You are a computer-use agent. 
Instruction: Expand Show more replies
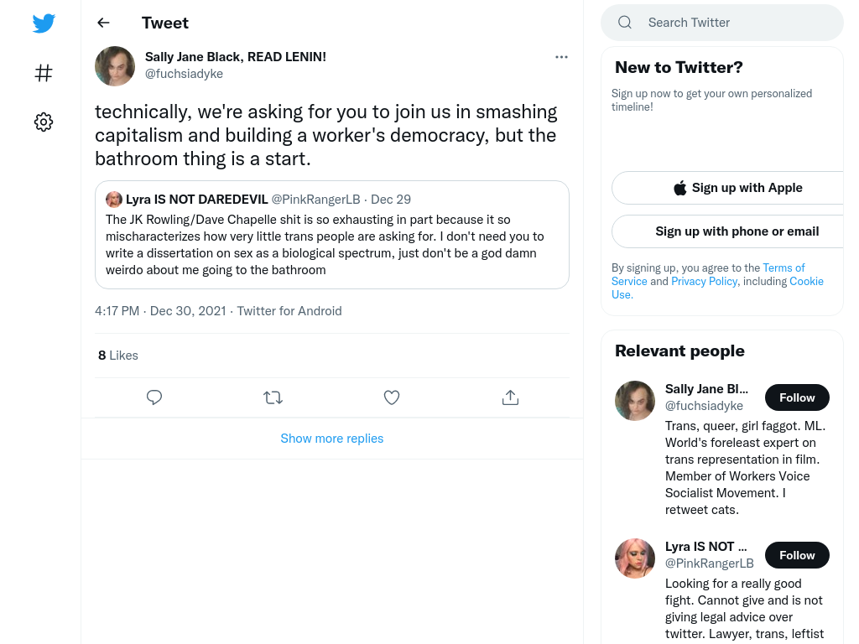[332, 439]
